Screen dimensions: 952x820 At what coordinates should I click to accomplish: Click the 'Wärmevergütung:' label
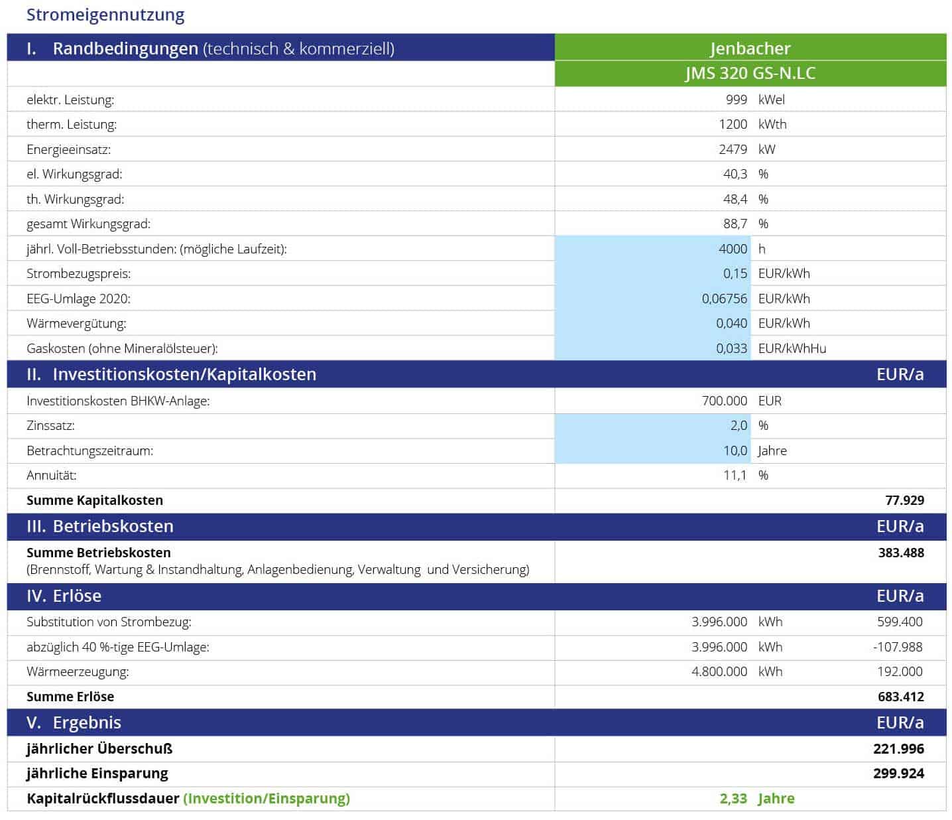pyautogui.click(x=76, y=323)
